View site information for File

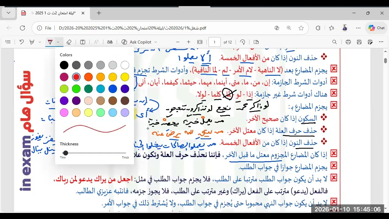(44, 28)
